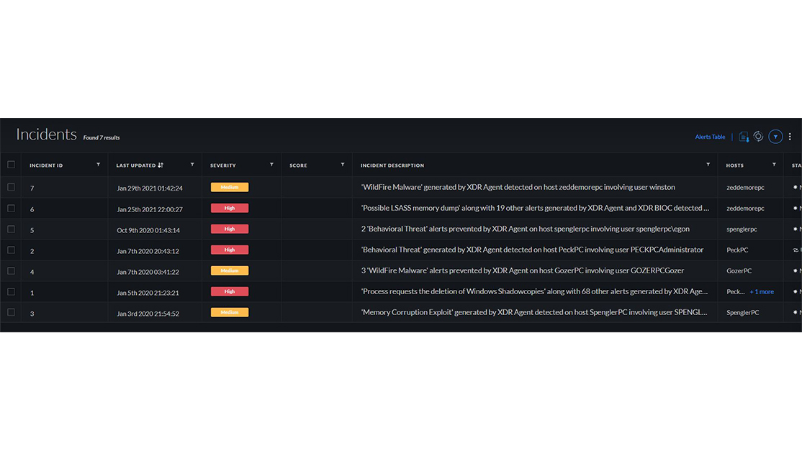Mark the checkbox for incident 3

tap(11, 312)
